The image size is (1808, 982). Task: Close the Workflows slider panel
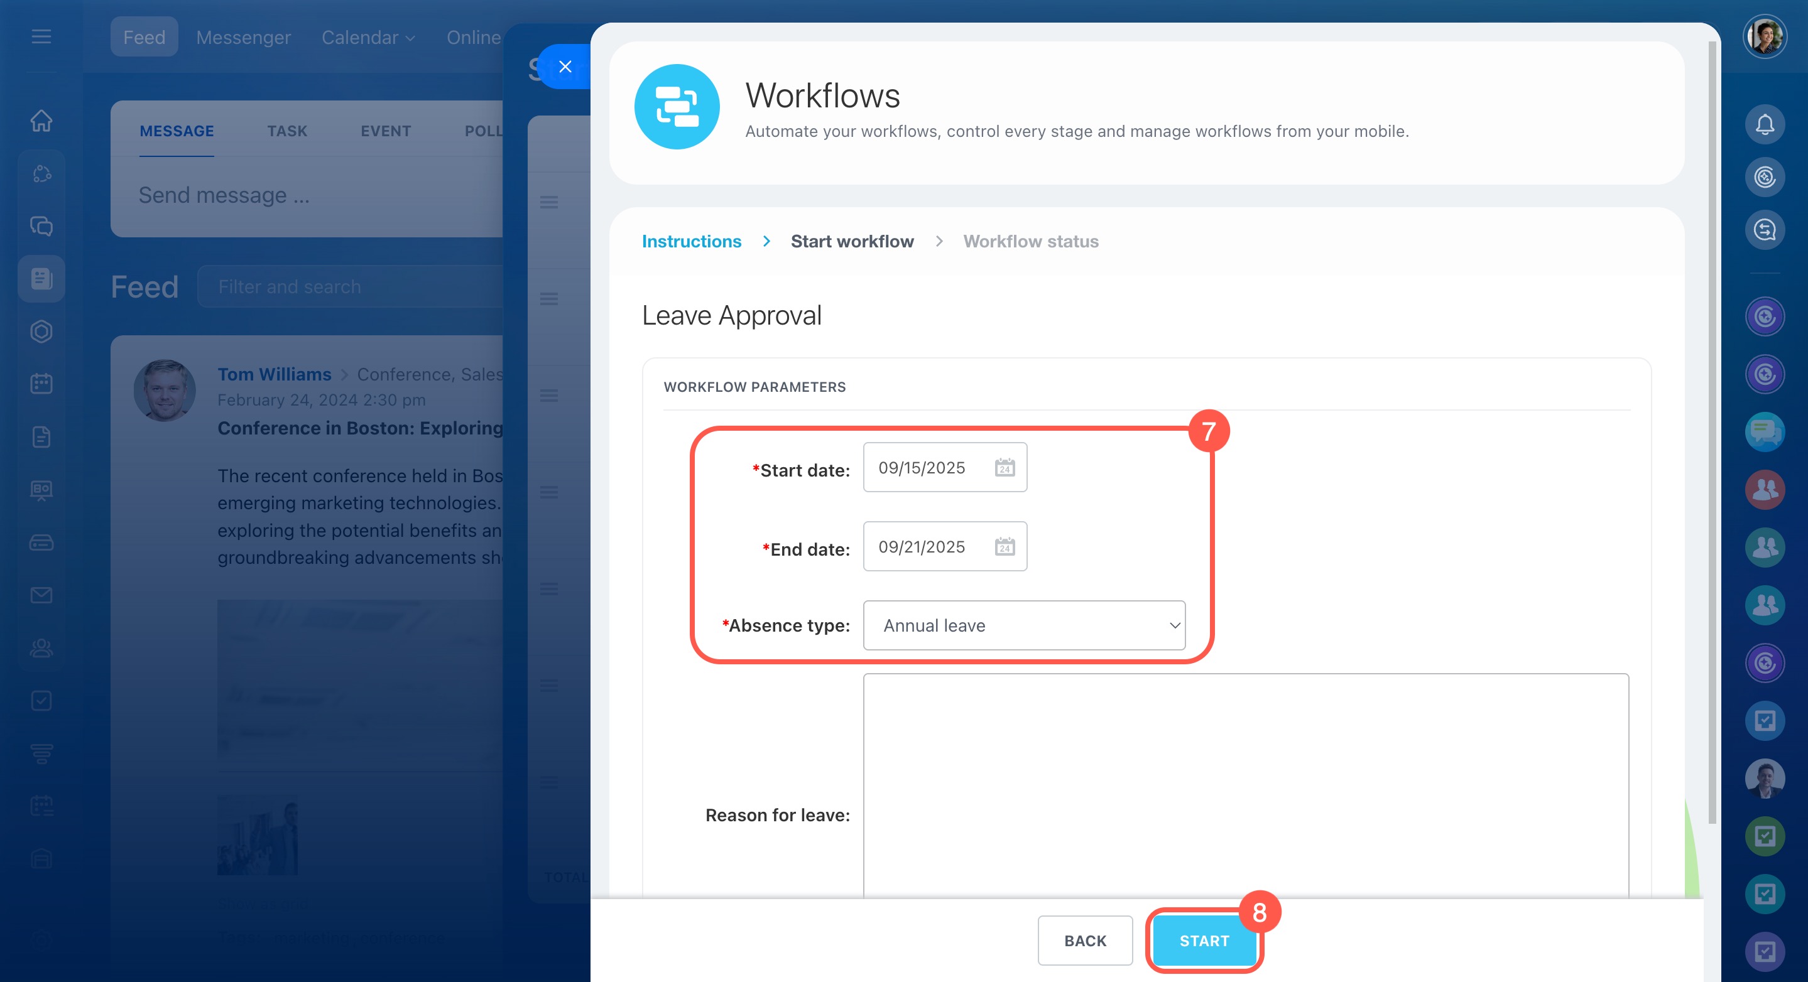pyautogui.click(x=565, y=67)
